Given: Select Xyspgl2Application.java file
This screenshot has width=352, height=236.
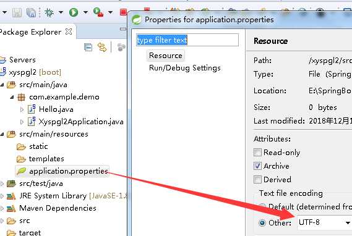Looking at the screenshot, I should pyautogui.click(x=81, y=122).
